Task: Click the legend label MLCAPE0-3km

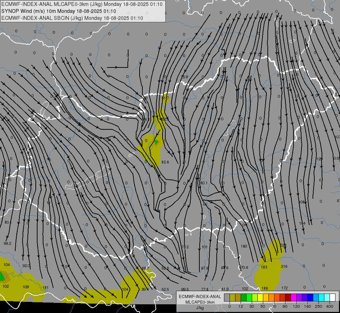Action: [200, 302]
